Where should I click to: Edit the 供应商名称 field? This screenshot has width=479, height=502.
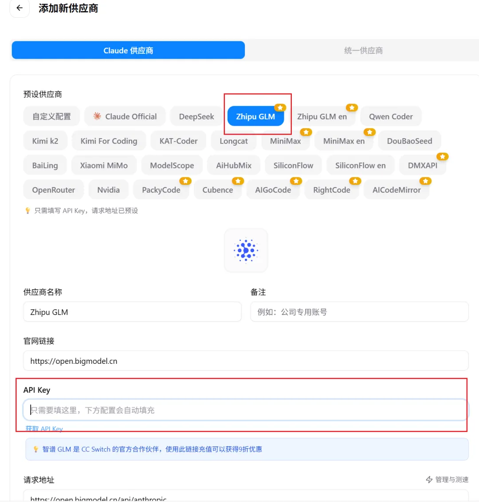click(132, 312)
